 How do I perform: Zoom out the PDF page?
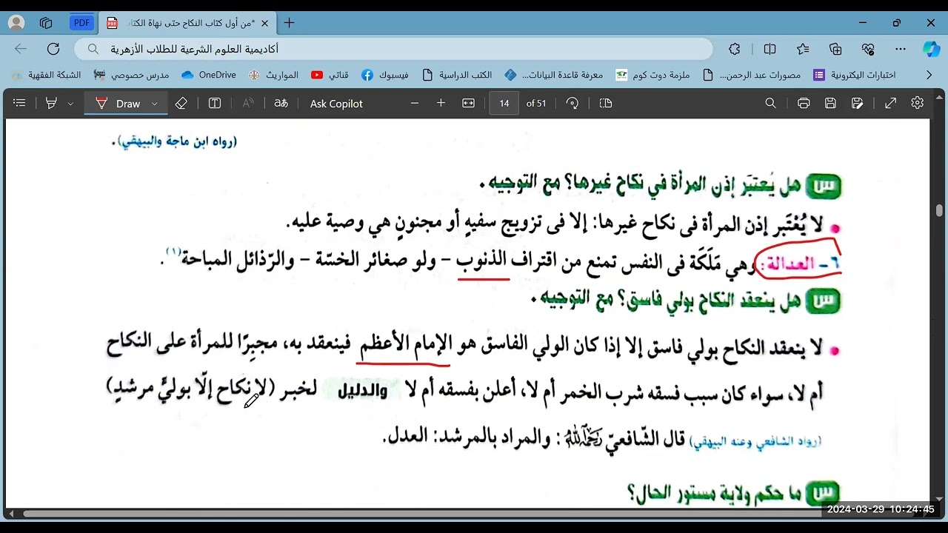(x=415, y=104)
